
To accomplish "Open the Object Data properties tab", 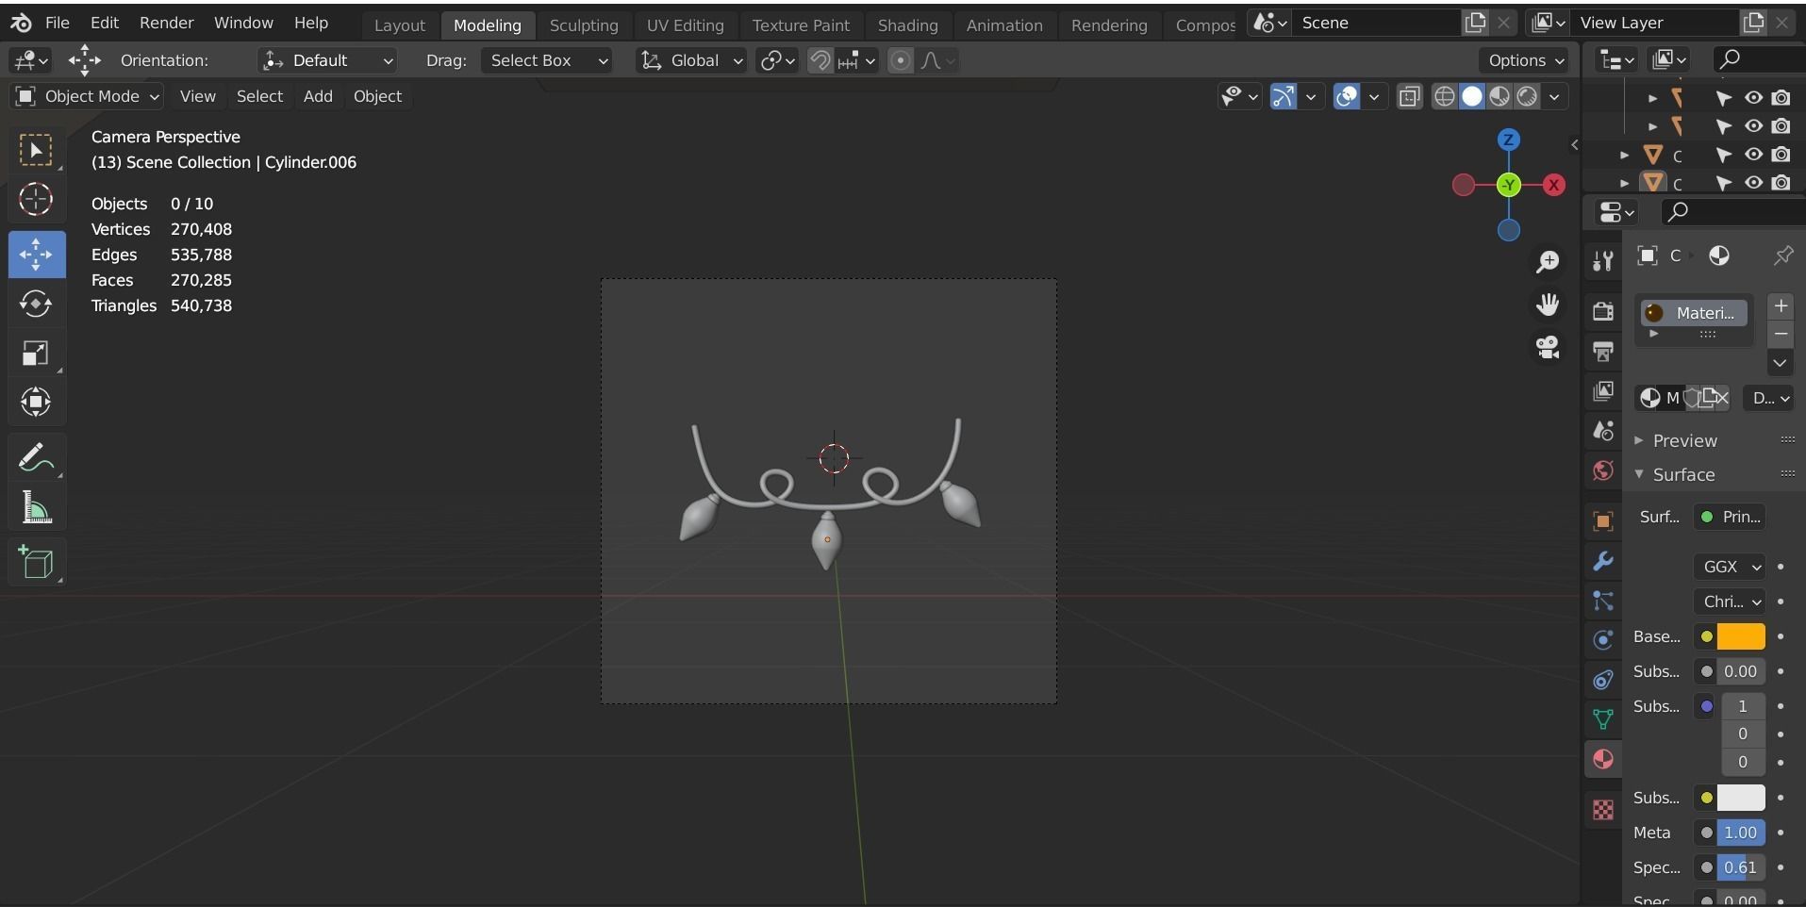I will pyautogui.click(x=1602, y=720).
